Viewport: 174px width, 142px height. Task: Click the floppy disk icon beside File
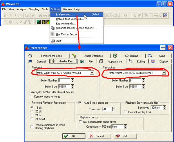(x=82, y=61)
